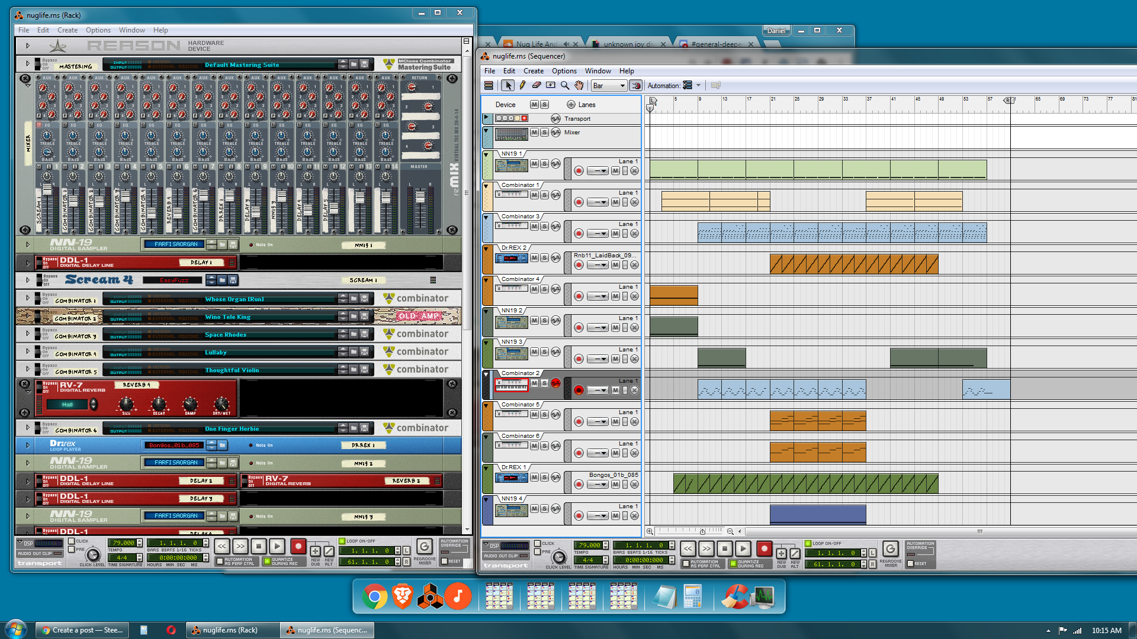The width and height of the screenshot is (1137, 639).
Task: Toggle Quantize During Rec in Rack transport
Action: click(267, 561)
